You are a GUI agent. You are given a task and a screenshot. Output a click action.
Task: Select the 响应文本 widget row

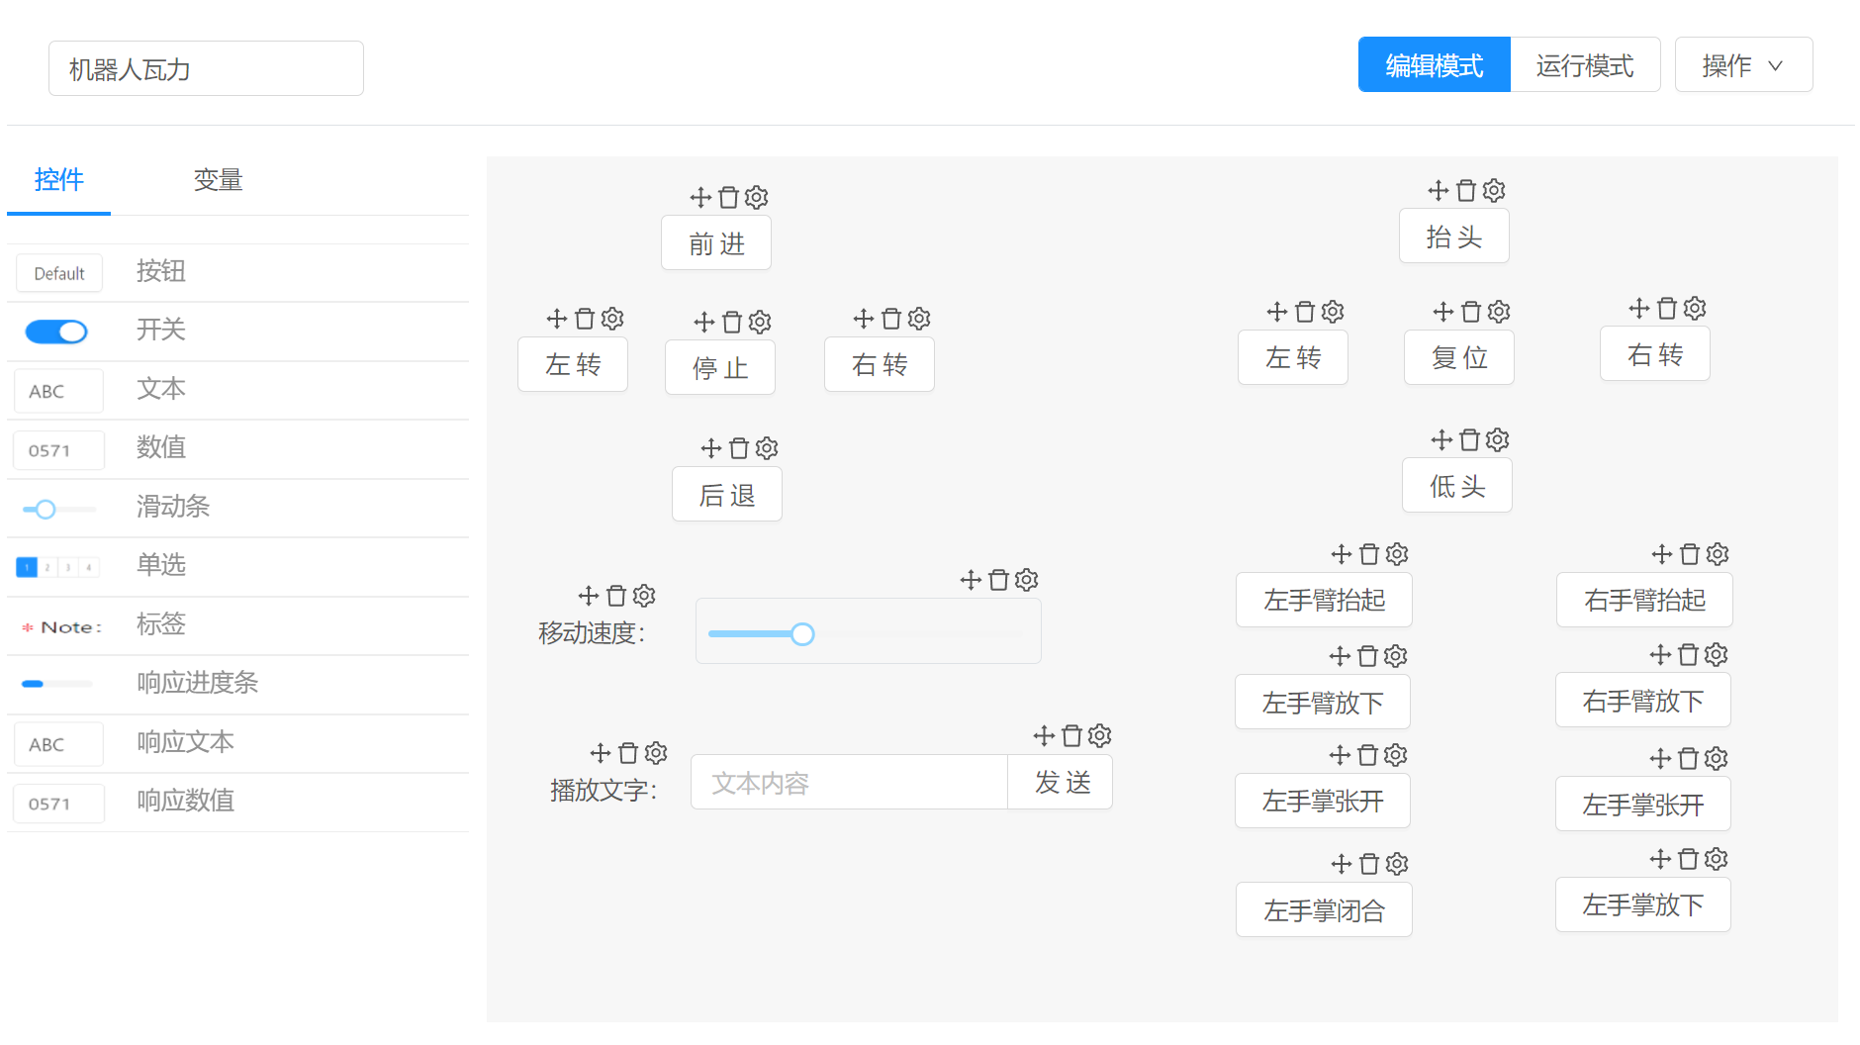tap(237, 743)
